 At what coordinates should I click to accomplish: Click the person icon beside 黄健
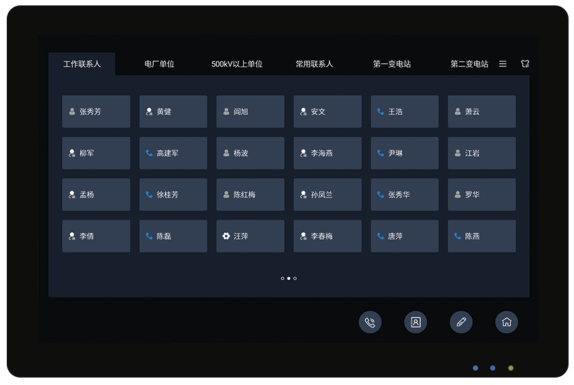(149, 111)
